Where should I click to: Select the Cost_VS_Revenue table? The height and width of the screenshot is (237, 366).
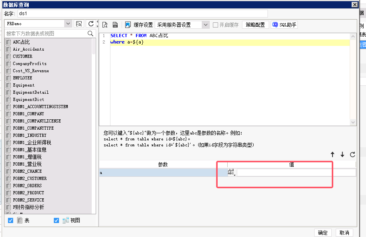point(49,71)
